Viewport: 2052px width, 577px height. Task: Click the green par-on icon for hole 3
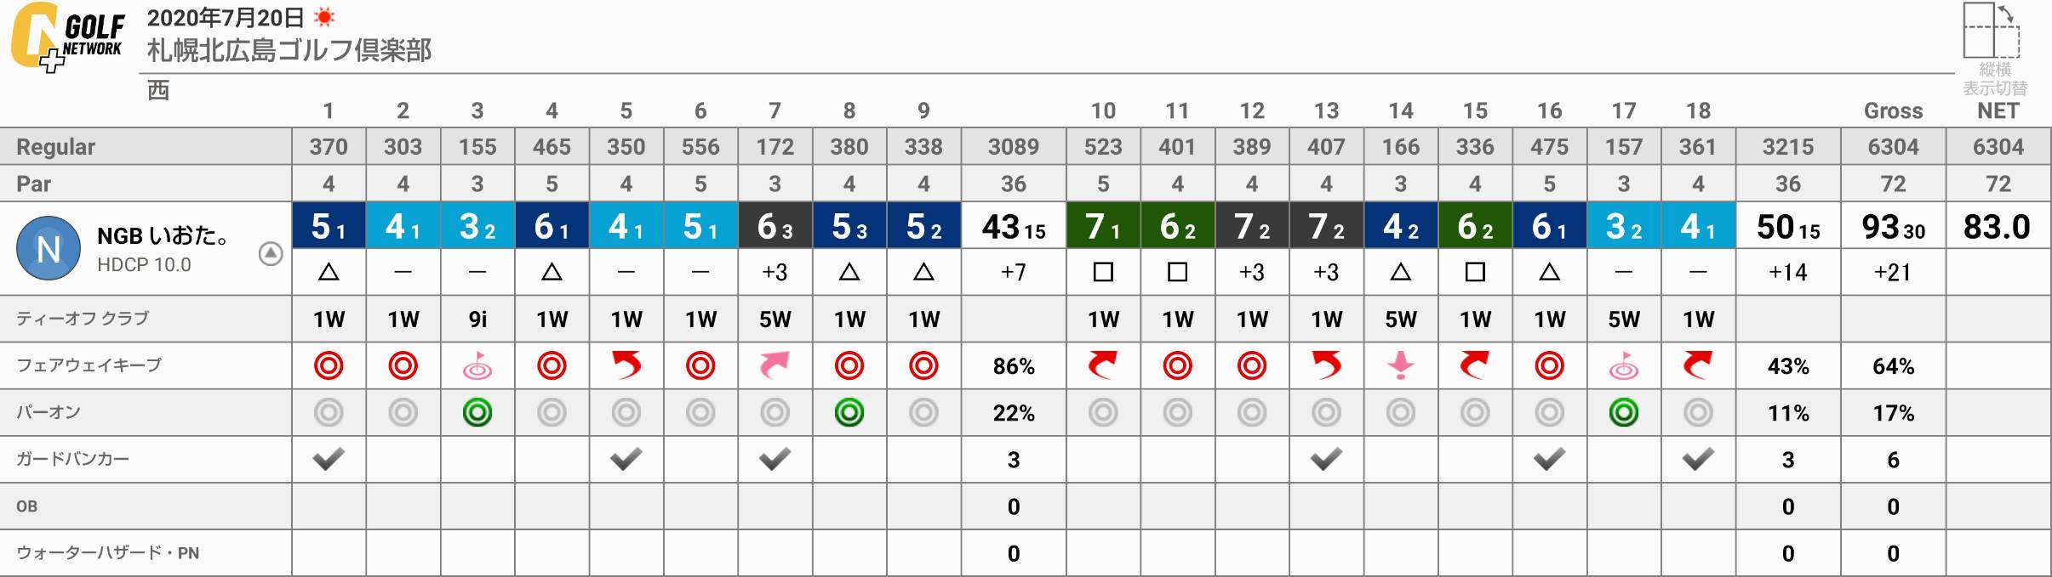[x=477, y=413]
